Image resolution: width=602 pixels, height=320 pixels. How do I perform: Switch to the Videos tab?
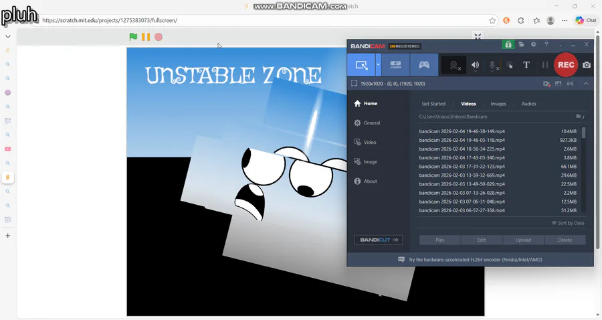point(468,104)
